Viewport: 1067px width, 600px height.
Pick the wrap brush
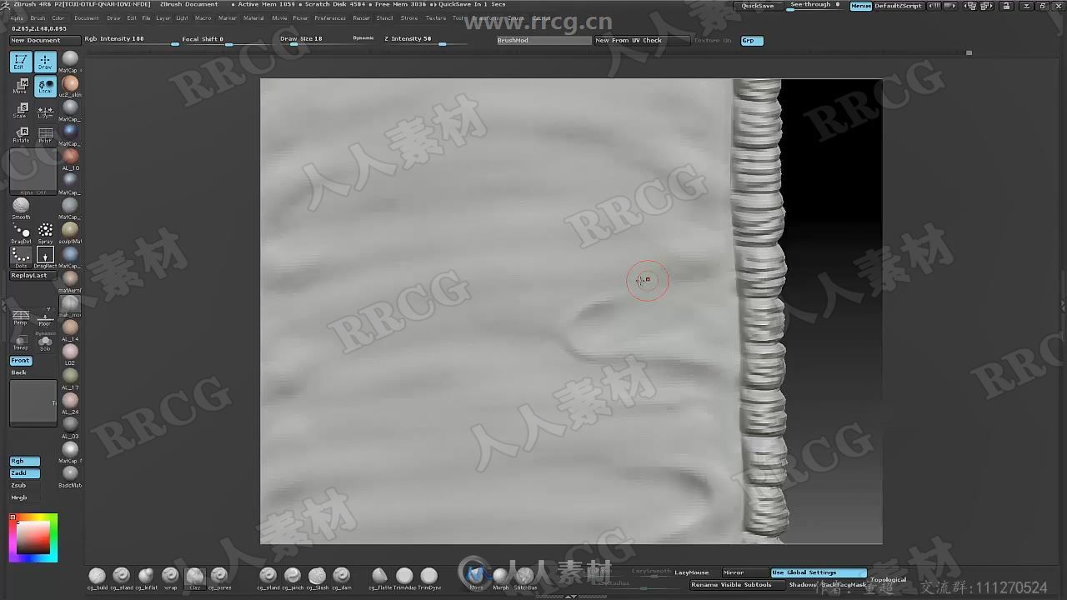click(170, 578)
